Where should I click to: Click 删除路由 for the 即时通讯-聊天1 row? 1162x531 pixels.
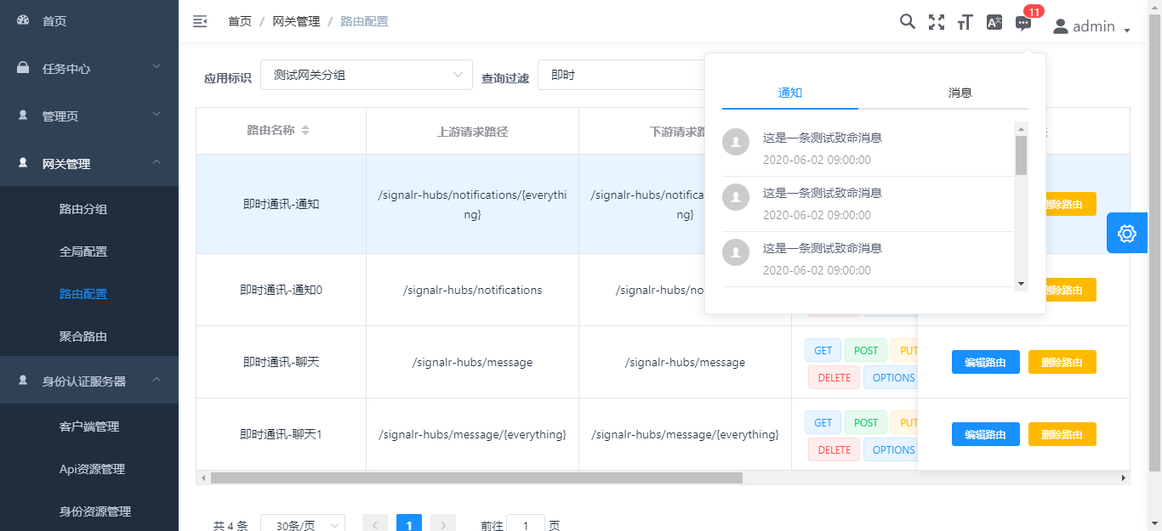[x=1062, y=434]
